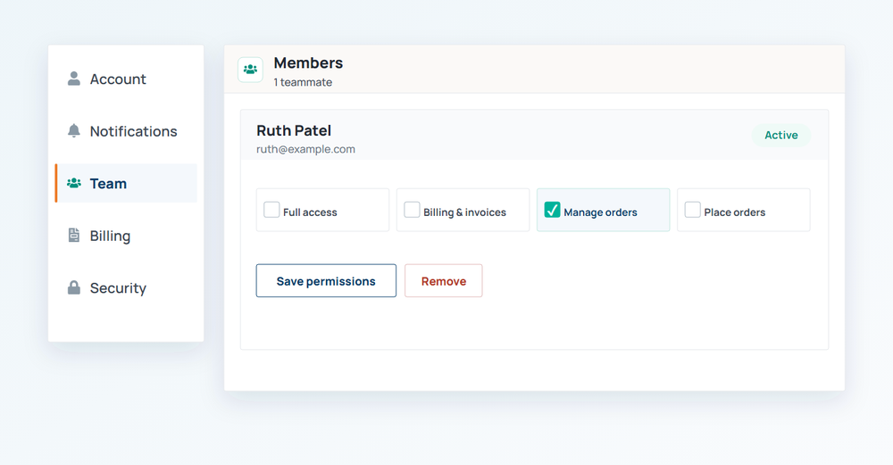The image size is (893, 465).
Task: Select the Team menu item
Action: tap(126, 183)
